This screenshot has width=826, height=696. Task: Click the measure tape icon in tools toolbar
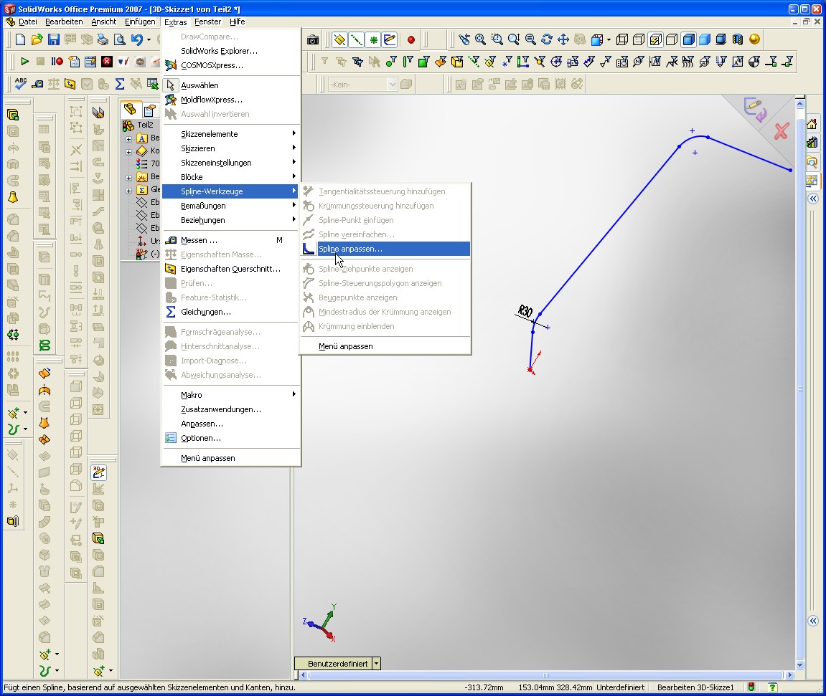[x=37, y=84]
